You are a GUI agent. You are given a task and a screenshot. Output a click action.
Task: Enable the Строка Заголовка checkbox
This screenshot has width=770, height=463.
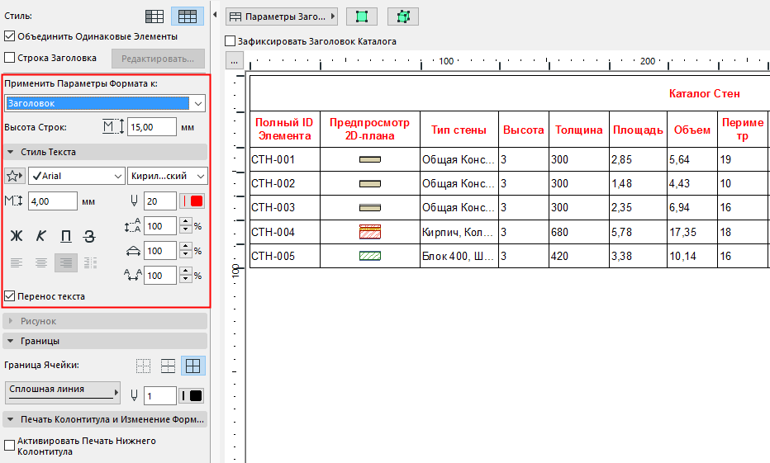click(x=9, y=58)
